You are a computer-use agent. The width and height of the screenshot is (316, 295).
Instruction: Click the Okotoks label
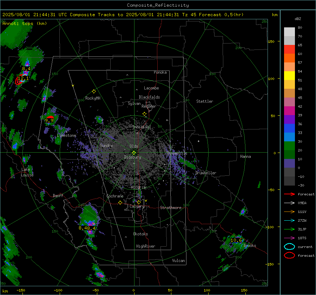[140, 234]
